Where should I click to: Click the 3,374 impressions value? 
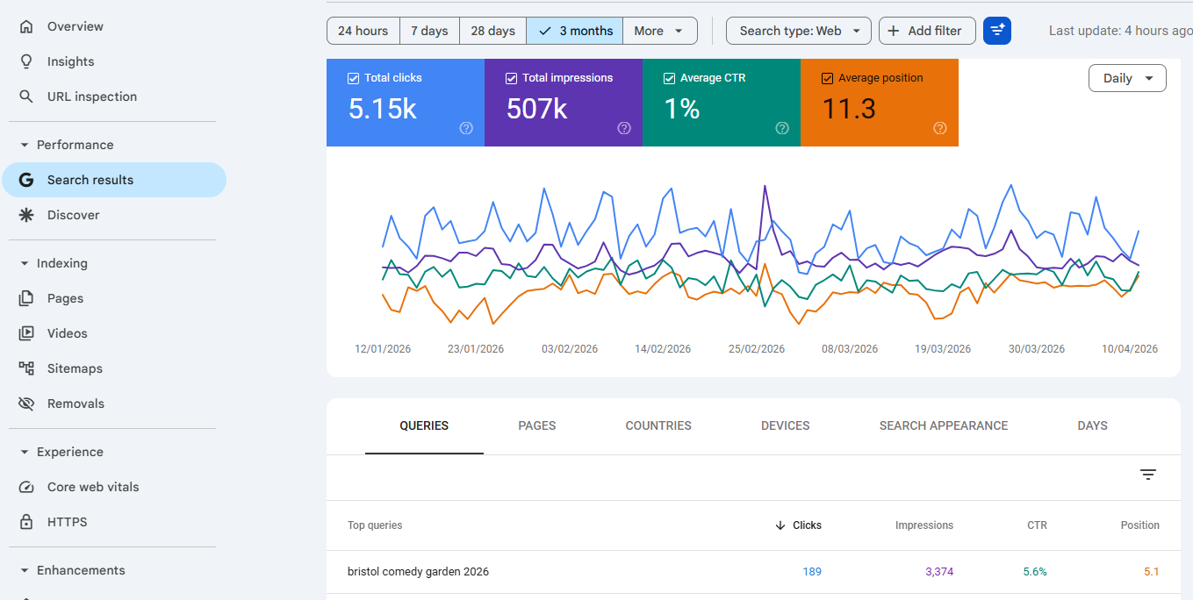click(x=939, y=572)
